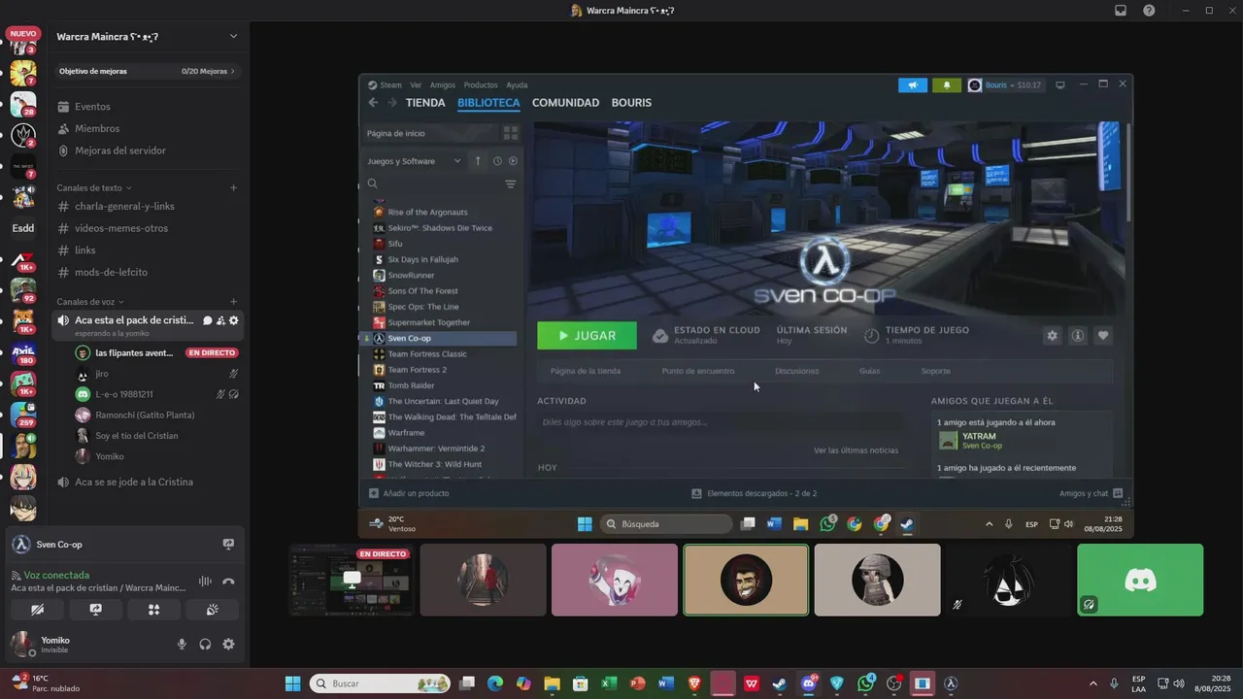1243x699 pixels.
Task: Open Mejoras del servidor
Action: coord(147,150)
